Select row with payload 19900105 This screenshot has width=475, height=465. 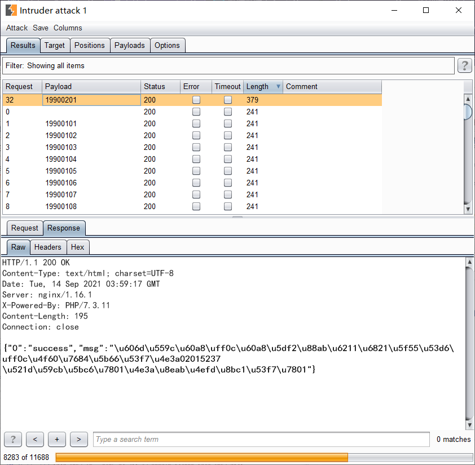[x=192, y=171]
